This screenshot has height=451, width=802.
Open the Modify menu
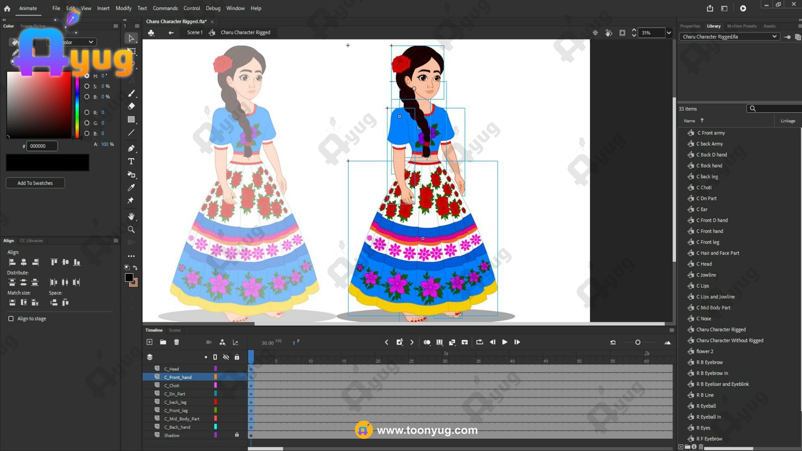tap(123, 8)
